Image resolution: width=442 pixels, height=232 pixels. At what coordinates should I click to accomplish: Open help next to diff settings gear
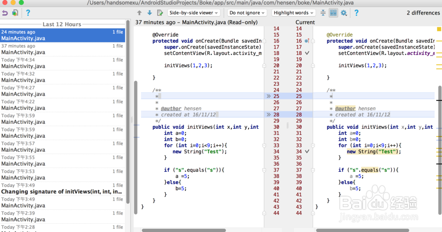[x=356, y=13]
